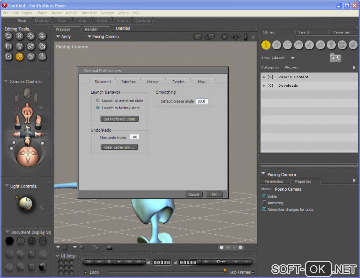The height and width of the screenshot is (278, 360).
Task: Toggle Remember changes for undo checkbox
Action: [264, 209]
